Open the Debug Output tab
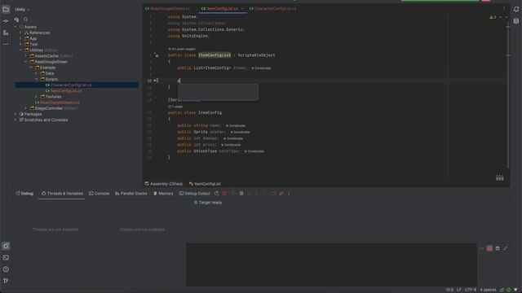 (194, 194)
